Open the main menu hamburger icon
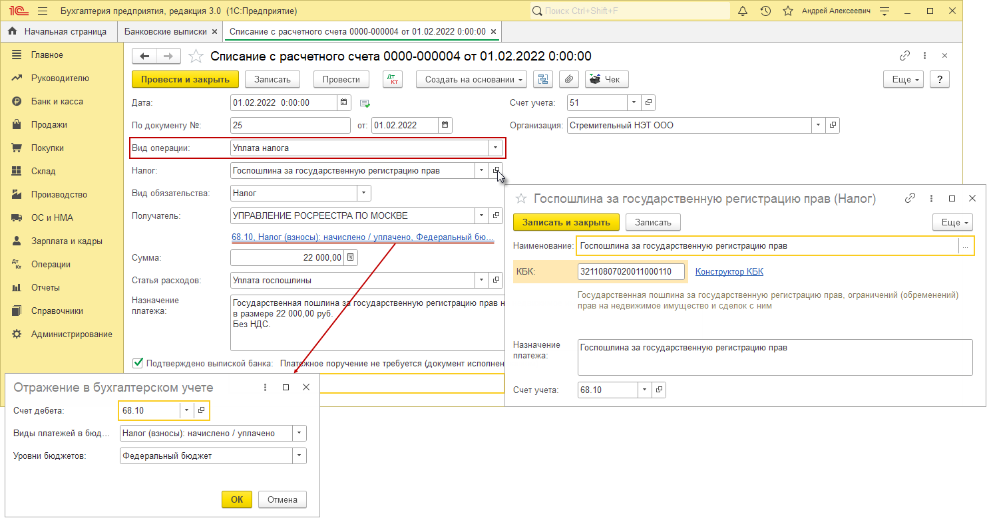 43,11
